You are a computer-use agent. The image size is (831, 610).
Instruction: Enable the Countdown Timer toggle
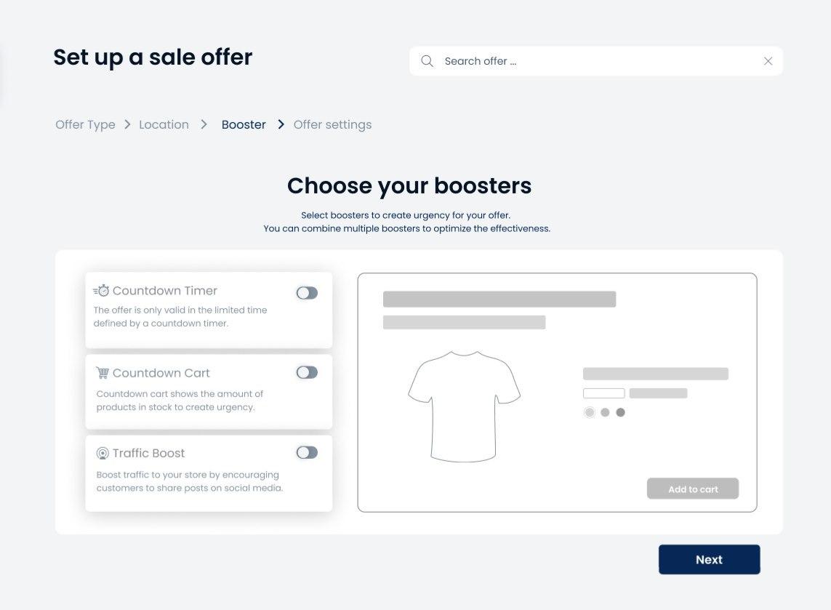point(307,293)
